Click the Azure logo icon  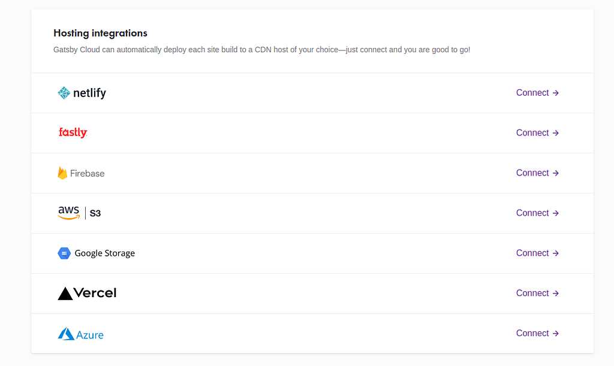point(66,334)
